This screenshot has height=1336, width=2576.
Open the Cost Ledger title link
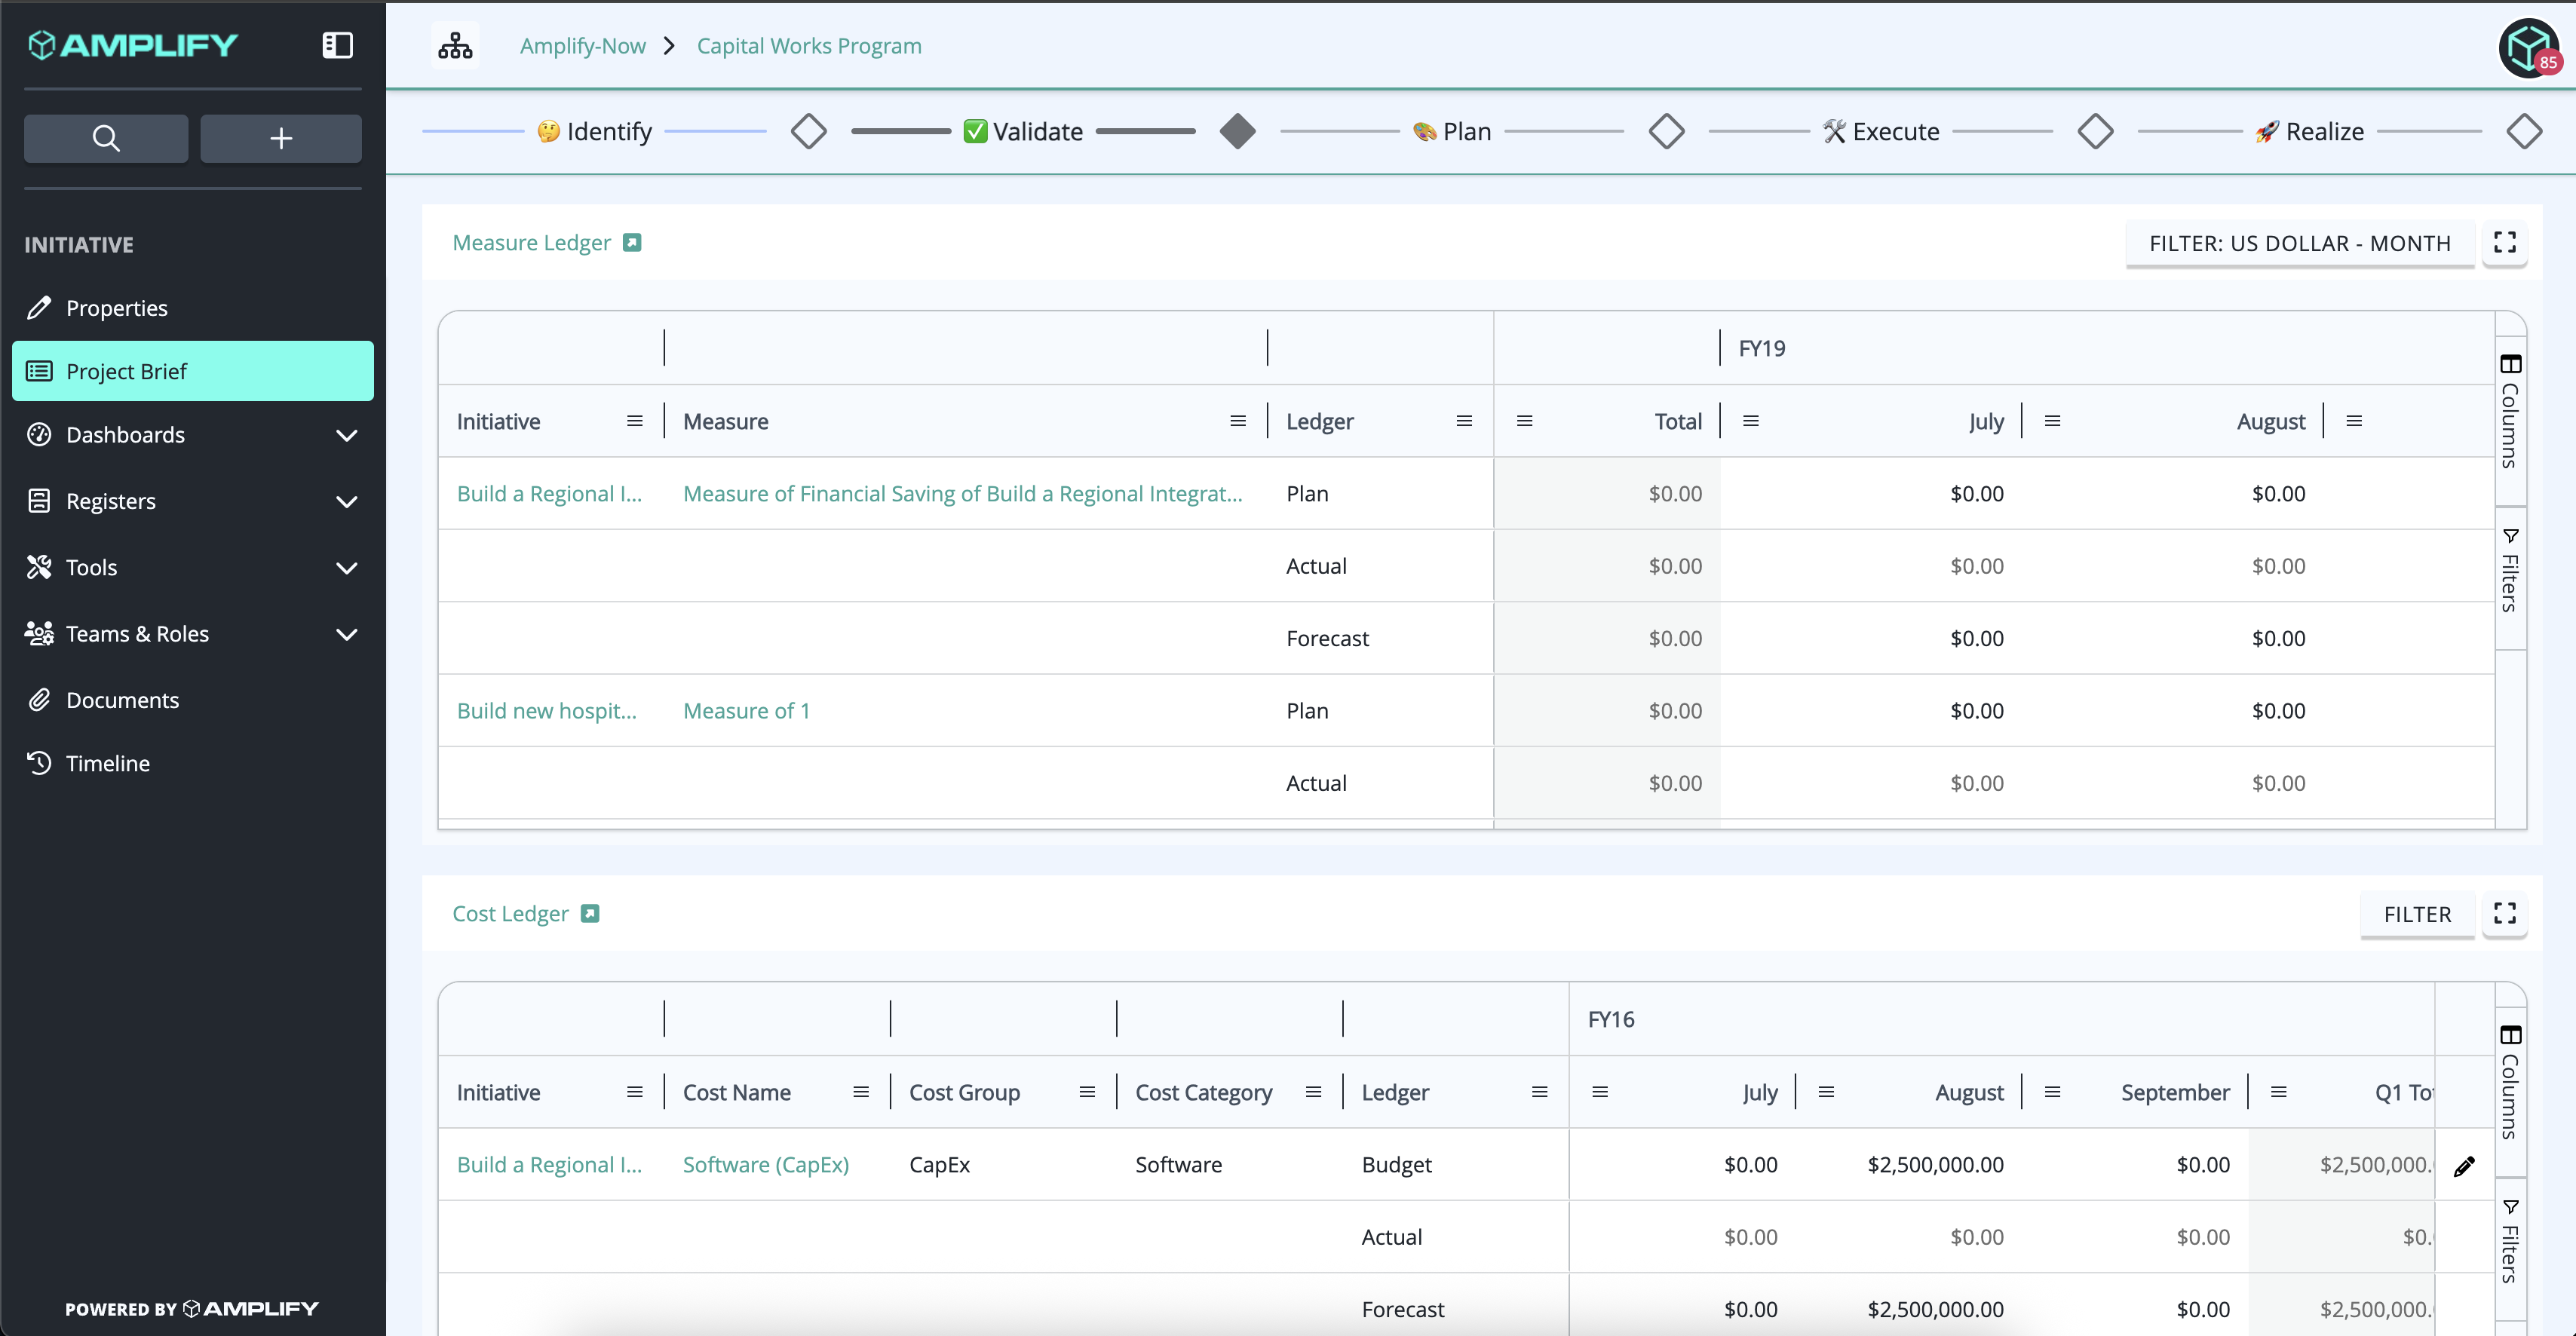[510, 914]
